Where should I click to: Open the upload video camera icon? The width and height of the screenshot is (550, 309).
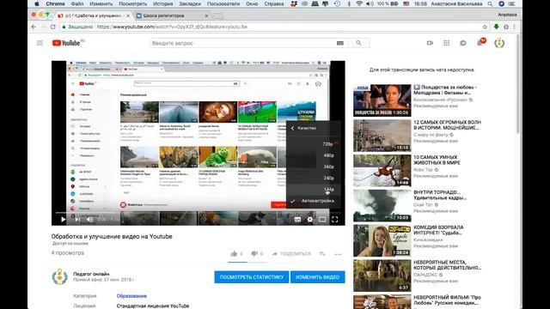430,43
